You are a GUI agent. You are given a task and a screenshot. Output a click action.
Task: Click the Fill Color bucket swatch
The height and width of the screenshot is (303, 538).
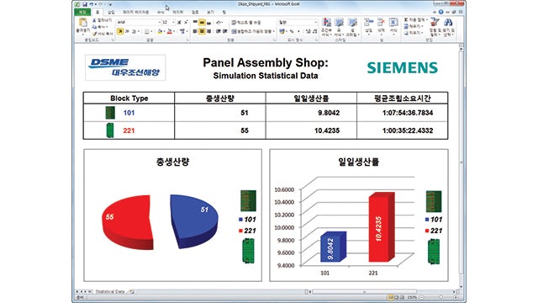(160, 32)
